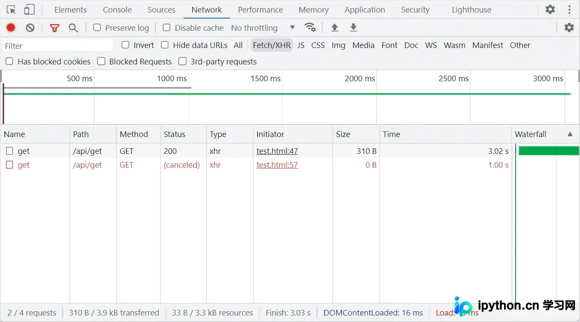Enable 3rd-party requests checkbox
The height and width of the screenshot is (322, 580).
point(182,61)
